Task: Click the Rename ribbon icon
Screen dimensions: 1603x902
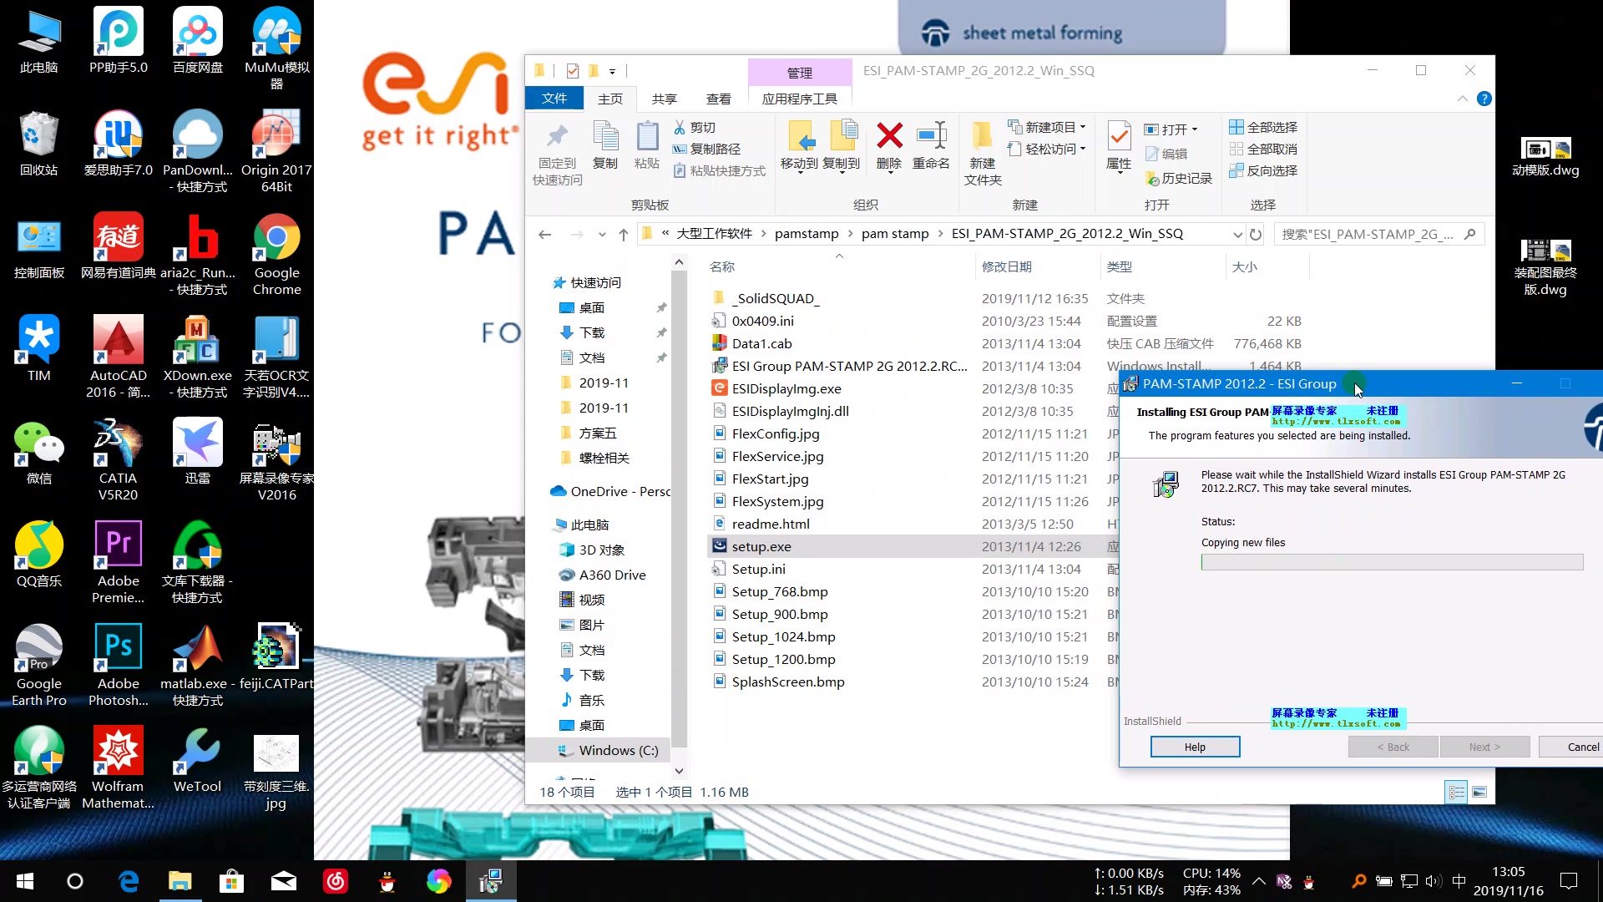Action: click(931, 136)
